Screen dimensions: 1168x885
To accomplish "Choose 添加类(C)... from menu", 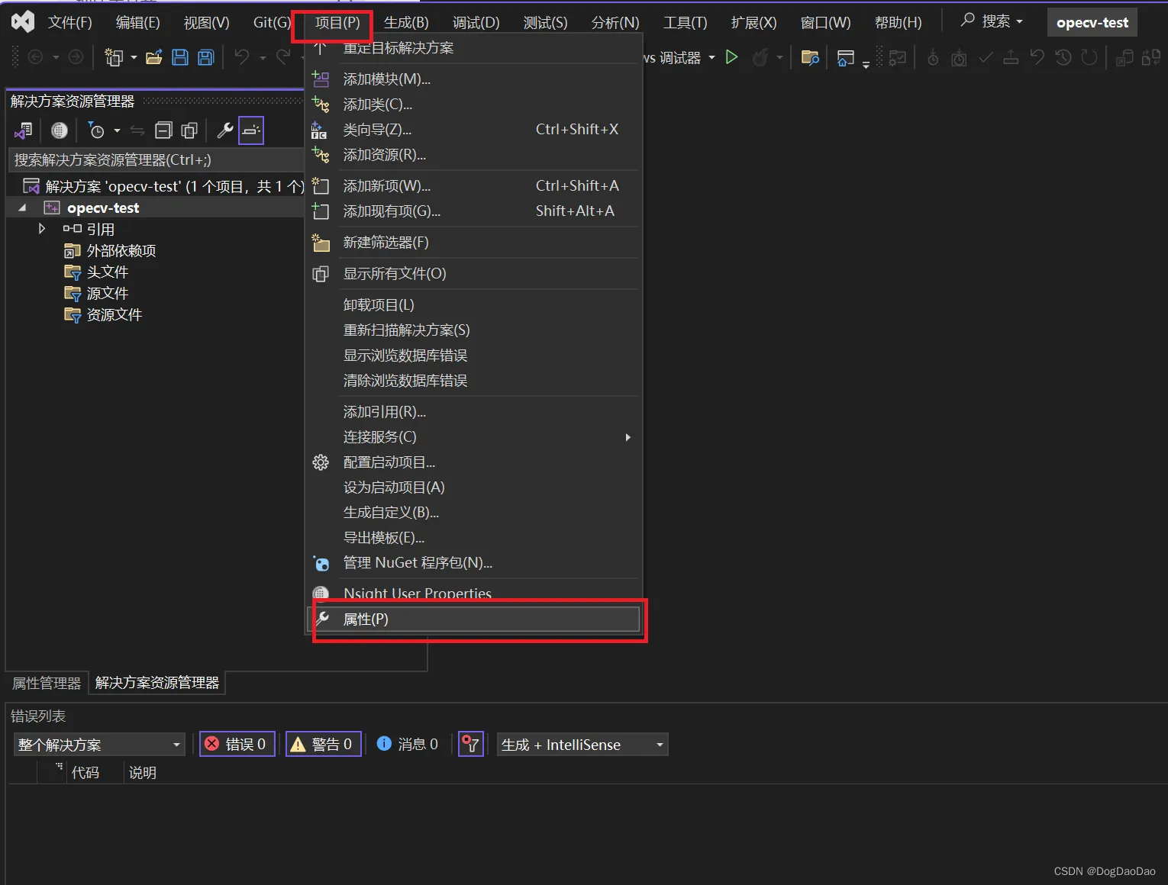I will [x=473, y=105].
